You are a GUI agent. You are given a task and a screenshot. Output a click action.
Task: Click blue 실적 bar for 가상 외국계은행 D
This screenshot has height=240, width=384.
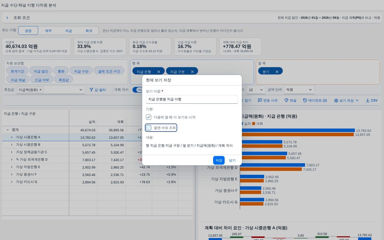tap(273, 165)
